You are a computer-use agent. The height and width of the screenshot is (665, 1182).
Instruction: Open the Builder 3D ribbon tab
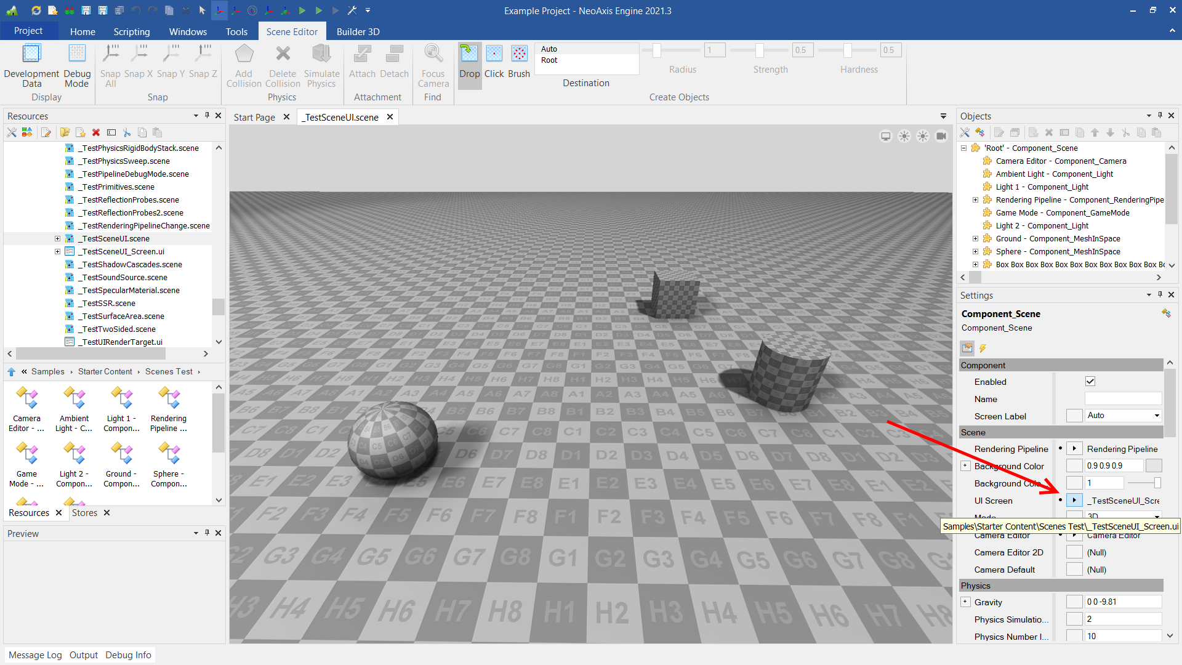point(358,31)
